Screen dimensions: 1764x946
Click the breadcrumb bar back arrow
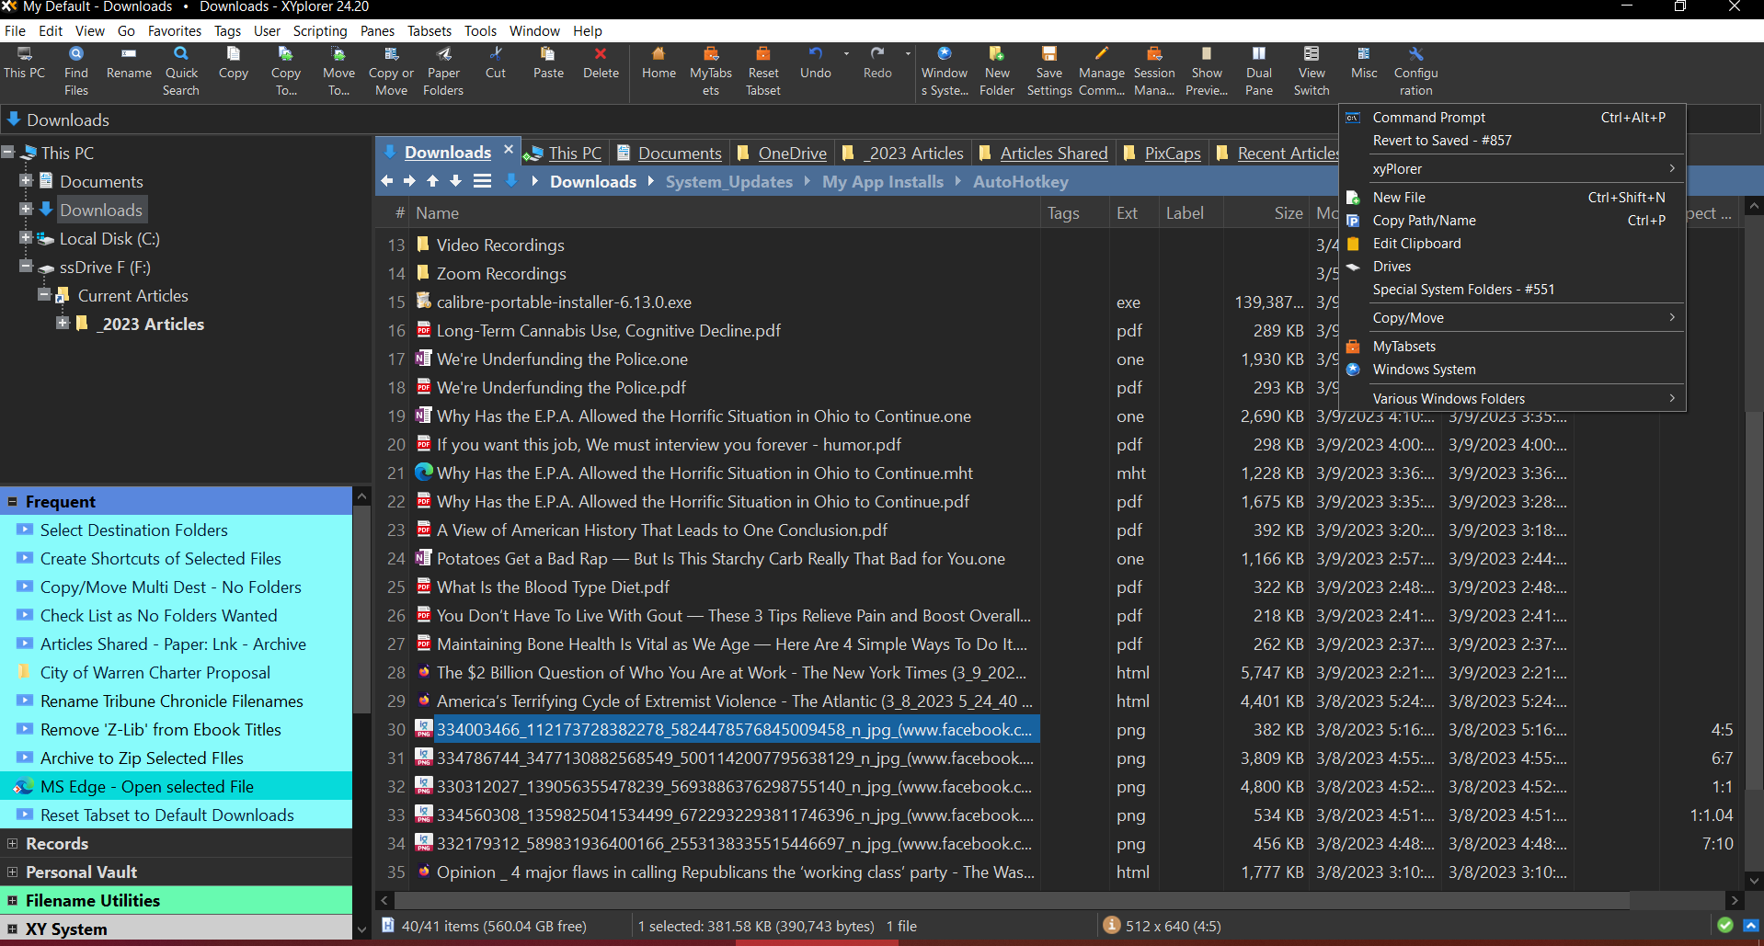(x=387, y=181)
